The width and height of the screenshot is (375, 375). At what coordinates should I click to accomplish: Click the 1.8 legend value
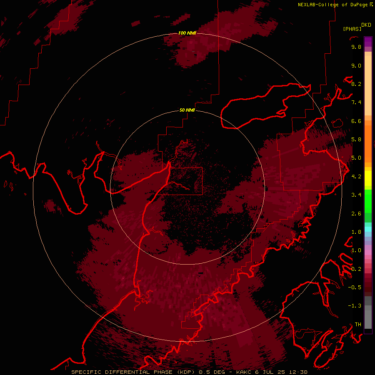coord(356,232)
